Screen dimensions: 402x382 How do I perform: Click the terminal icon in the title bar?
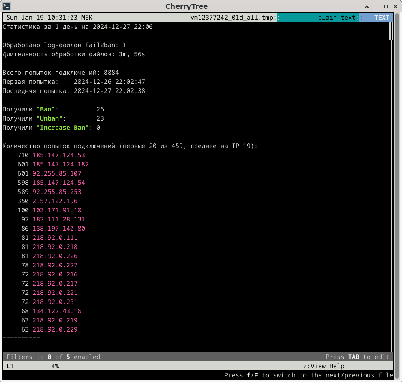coord(7,6)
